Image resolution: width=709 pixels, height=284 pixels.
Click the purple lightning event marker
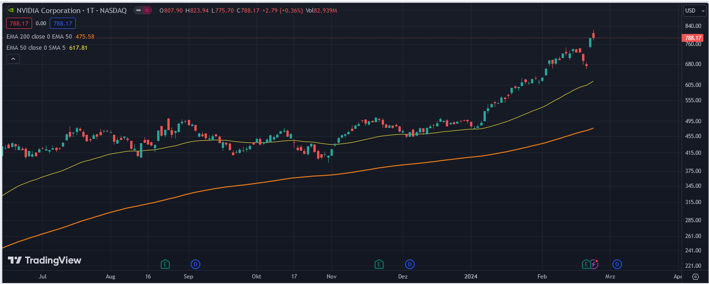594,264
